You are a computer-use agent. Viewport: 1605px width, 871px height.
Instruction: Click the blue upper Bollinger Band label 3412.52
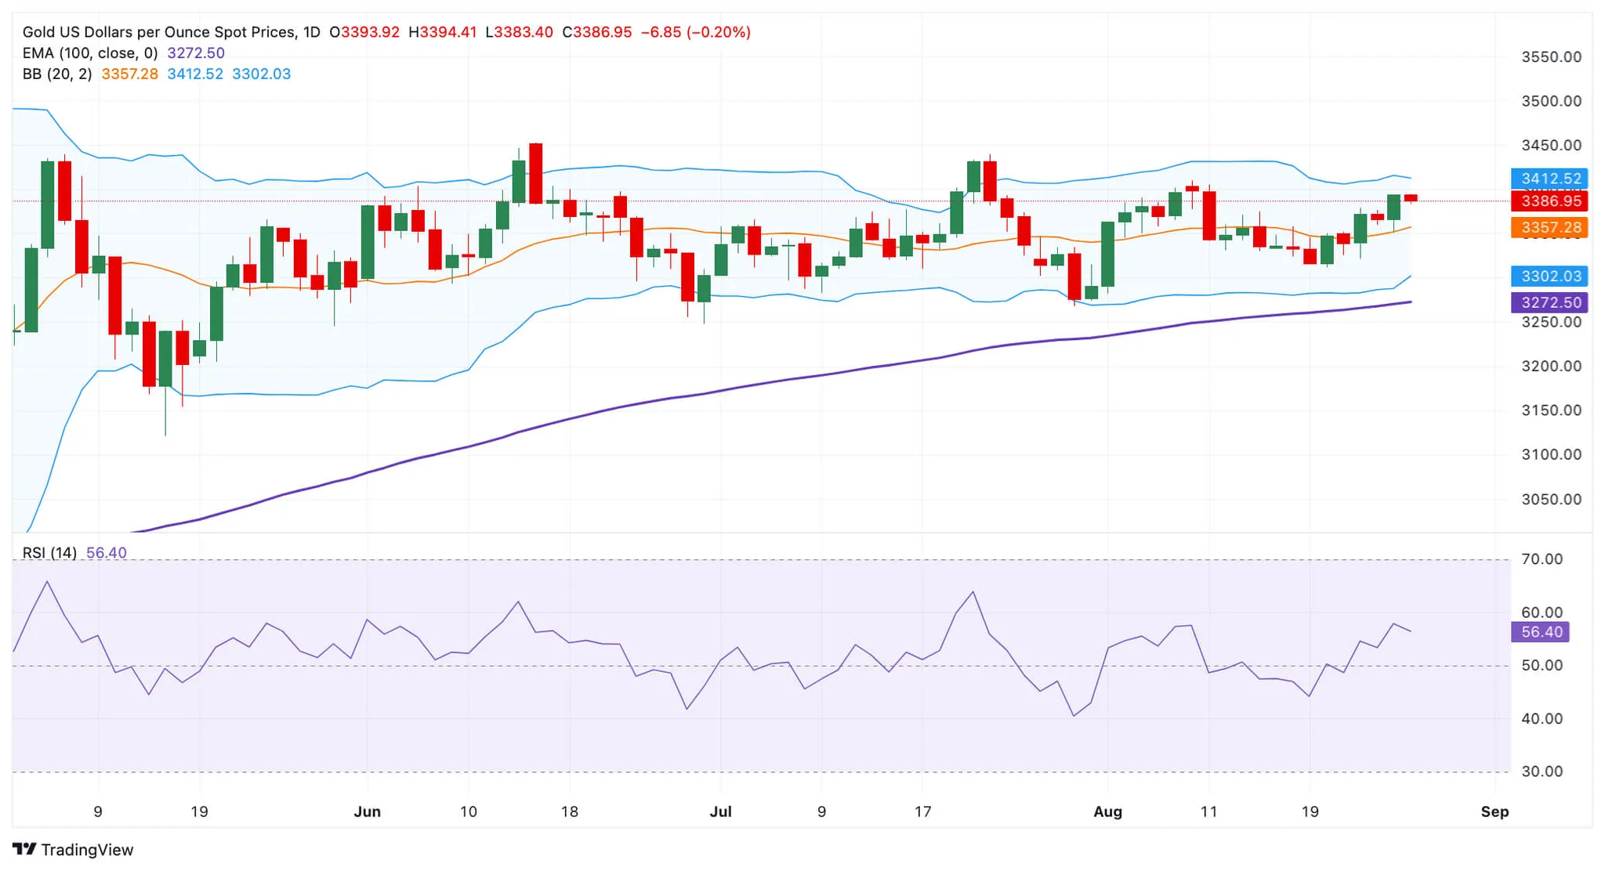pos(1549,179)
